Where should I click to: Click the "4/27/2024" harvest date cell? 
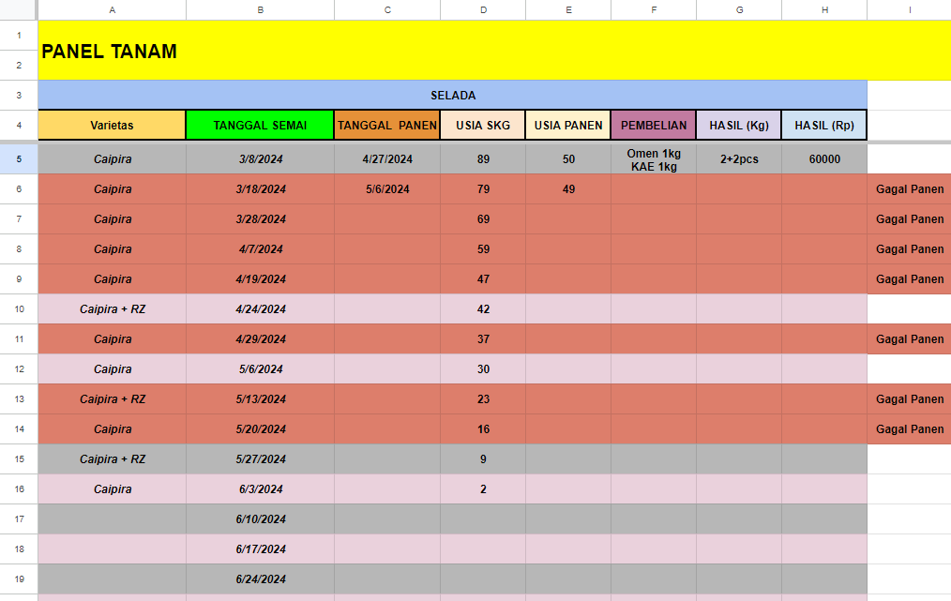[x=387, y=159]
